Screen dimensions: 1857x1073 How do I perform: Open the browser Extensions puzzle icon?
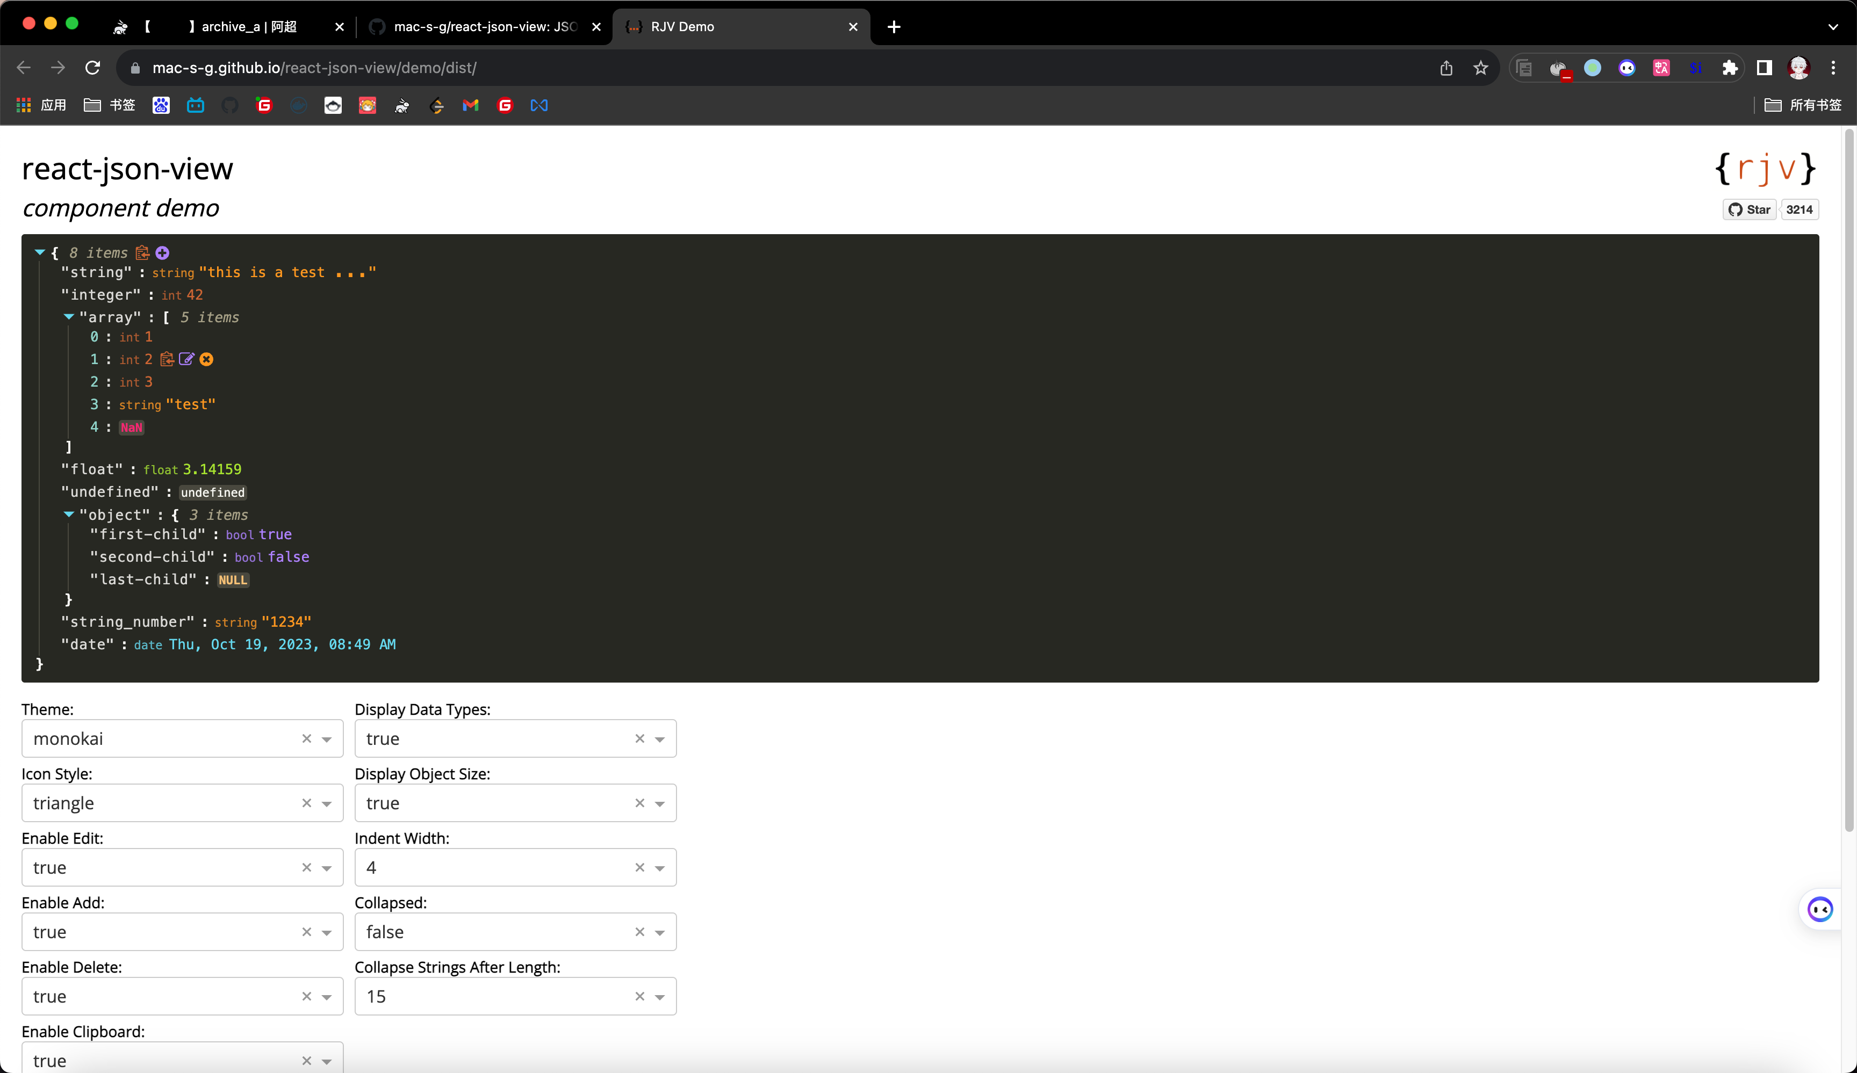pyautogui.click(x=1730, y=68)
